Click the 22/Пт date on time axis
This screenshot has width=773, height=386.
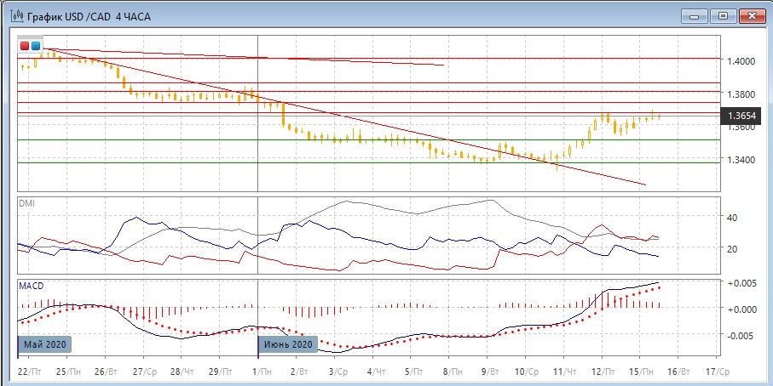pyautogui.click(x=31, y=372)
